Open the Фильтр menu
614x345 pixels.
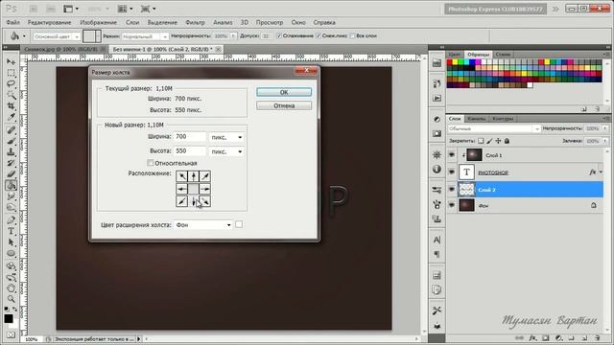(x=195, y=22)
